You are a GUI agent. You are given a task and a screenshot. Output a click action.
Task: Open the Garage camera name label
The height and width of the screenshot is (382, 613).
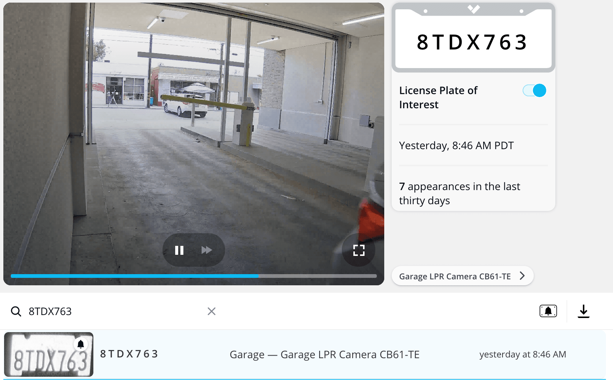tap(325, 354)
